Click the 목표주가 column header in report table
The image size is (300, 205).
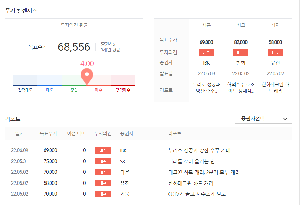48,133
